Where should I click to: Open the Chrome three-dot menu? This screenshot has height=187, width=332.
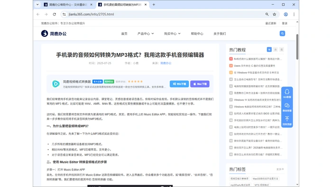pyautogui.click(x=294, y=14)
